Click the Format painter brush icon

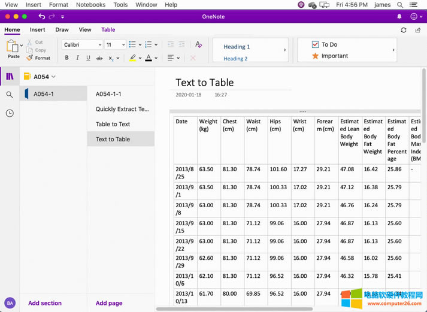30,58
